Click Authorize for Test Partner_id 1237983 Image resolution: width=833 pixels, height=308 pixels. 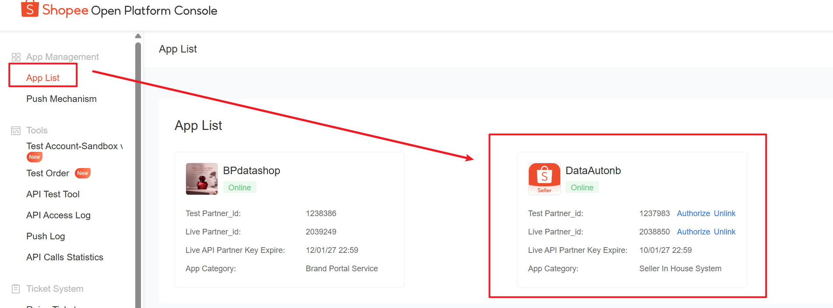coord(693,213)
